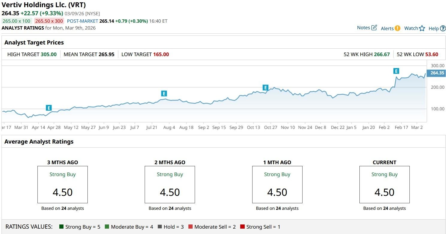The height and width of the screenshot is (234, 446).
Task: Click the red Strong Sell swatch
Action: [x=243, y=227]
